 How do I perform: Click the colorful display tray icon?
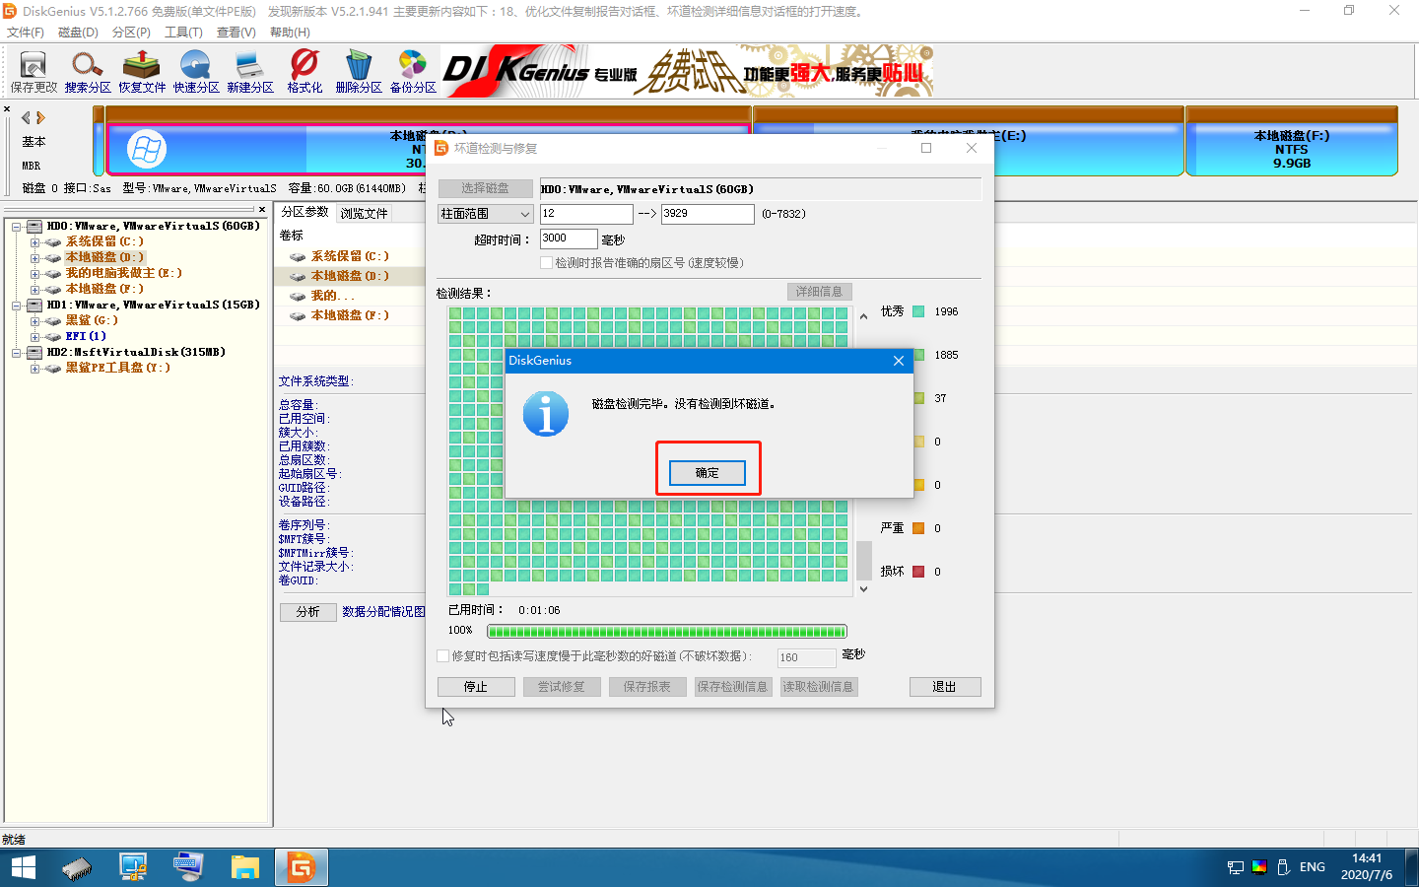point(1259,867)
